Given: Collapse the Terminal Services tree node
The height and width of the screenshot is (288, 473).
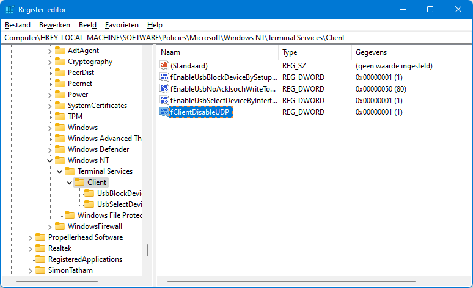Looking at the screenshot, I should (59, 171).
